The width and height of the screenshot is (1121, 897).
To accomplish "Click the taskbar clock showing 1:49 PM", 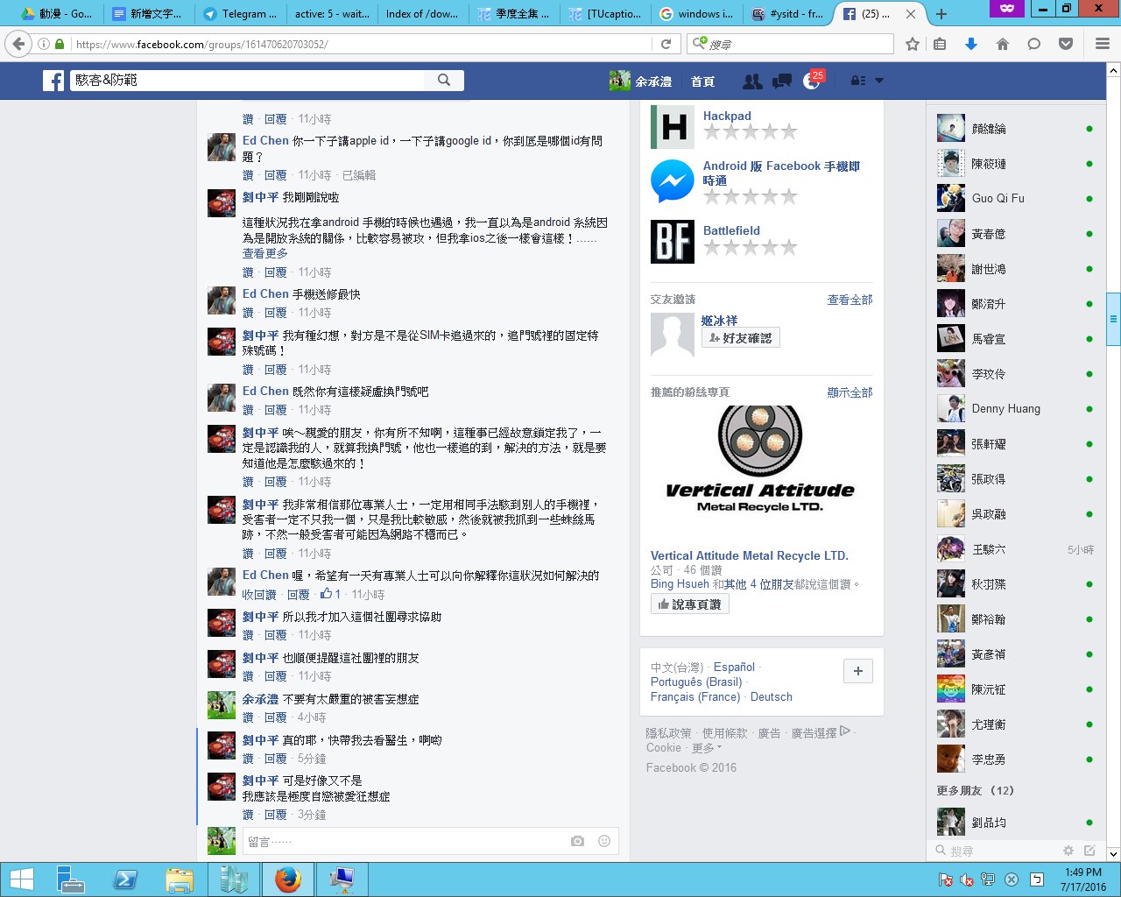I will (x=1083, y=879).
